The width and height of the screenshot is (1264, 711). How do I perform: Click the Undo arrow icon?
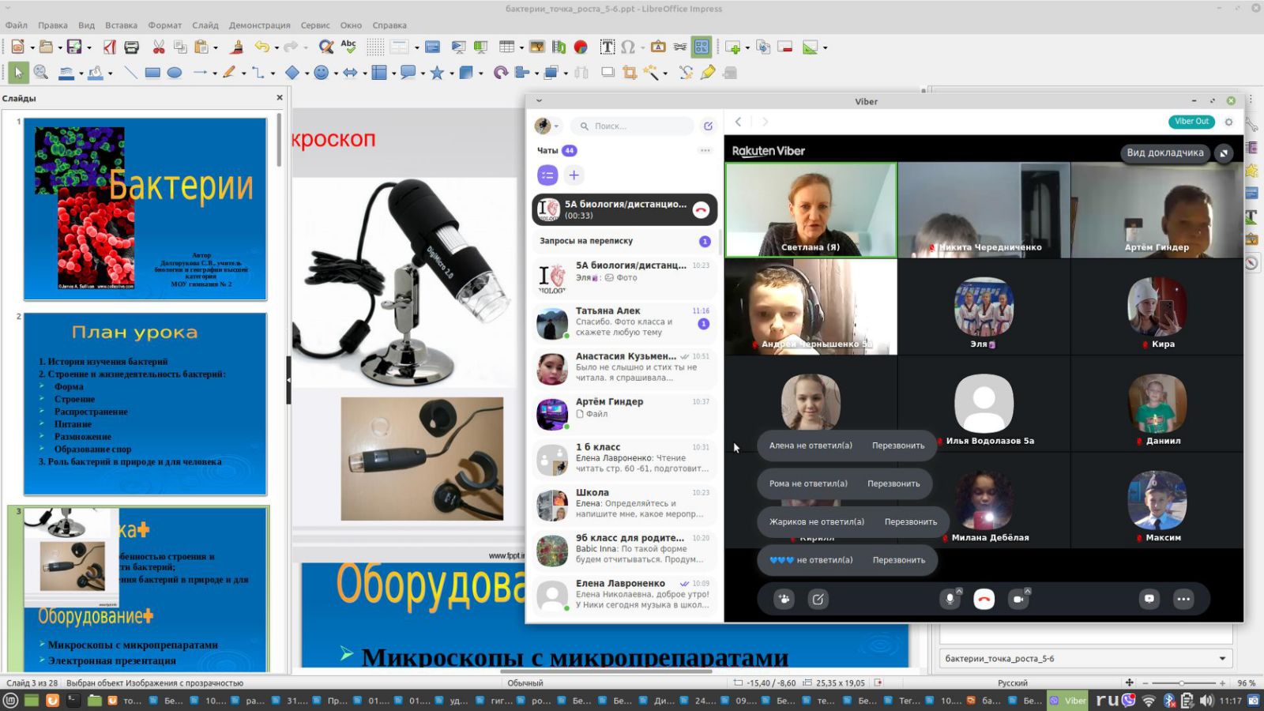click(261, 47)
